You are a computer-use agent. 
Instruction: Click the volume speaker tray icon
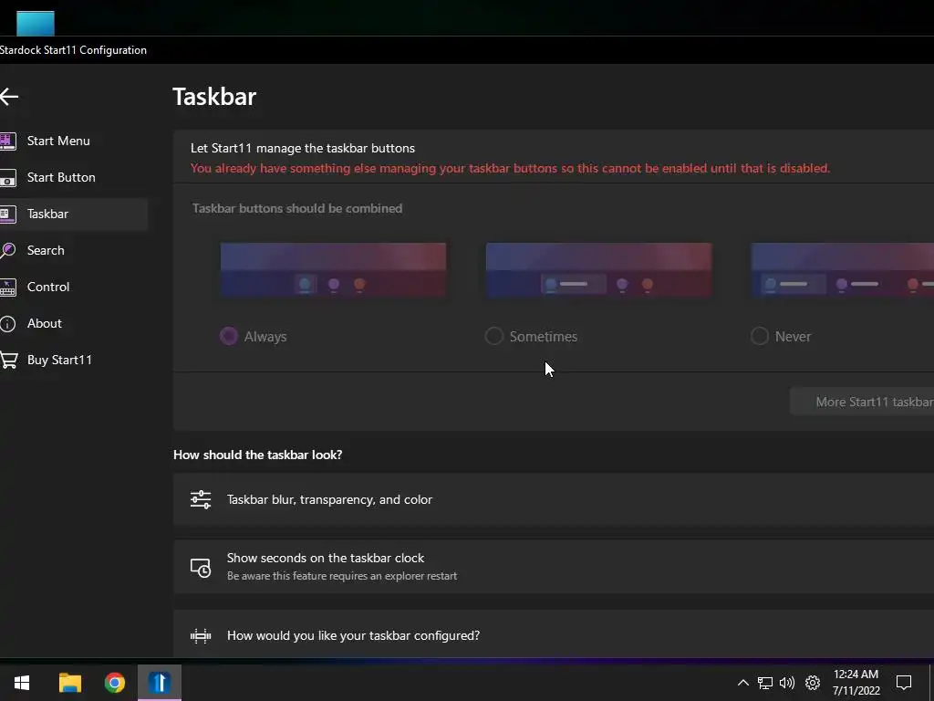coord(787,683)
